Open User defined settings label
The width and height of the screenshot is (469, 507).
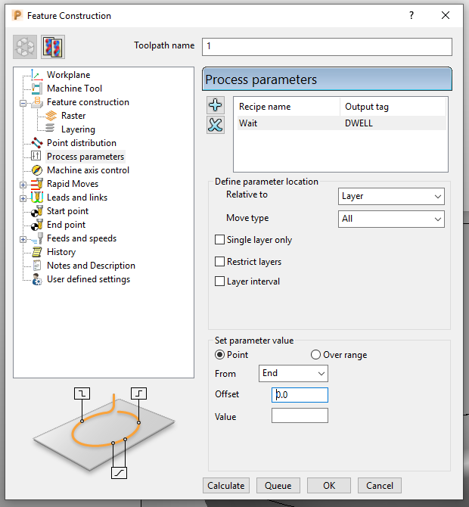tap(89, 279)
